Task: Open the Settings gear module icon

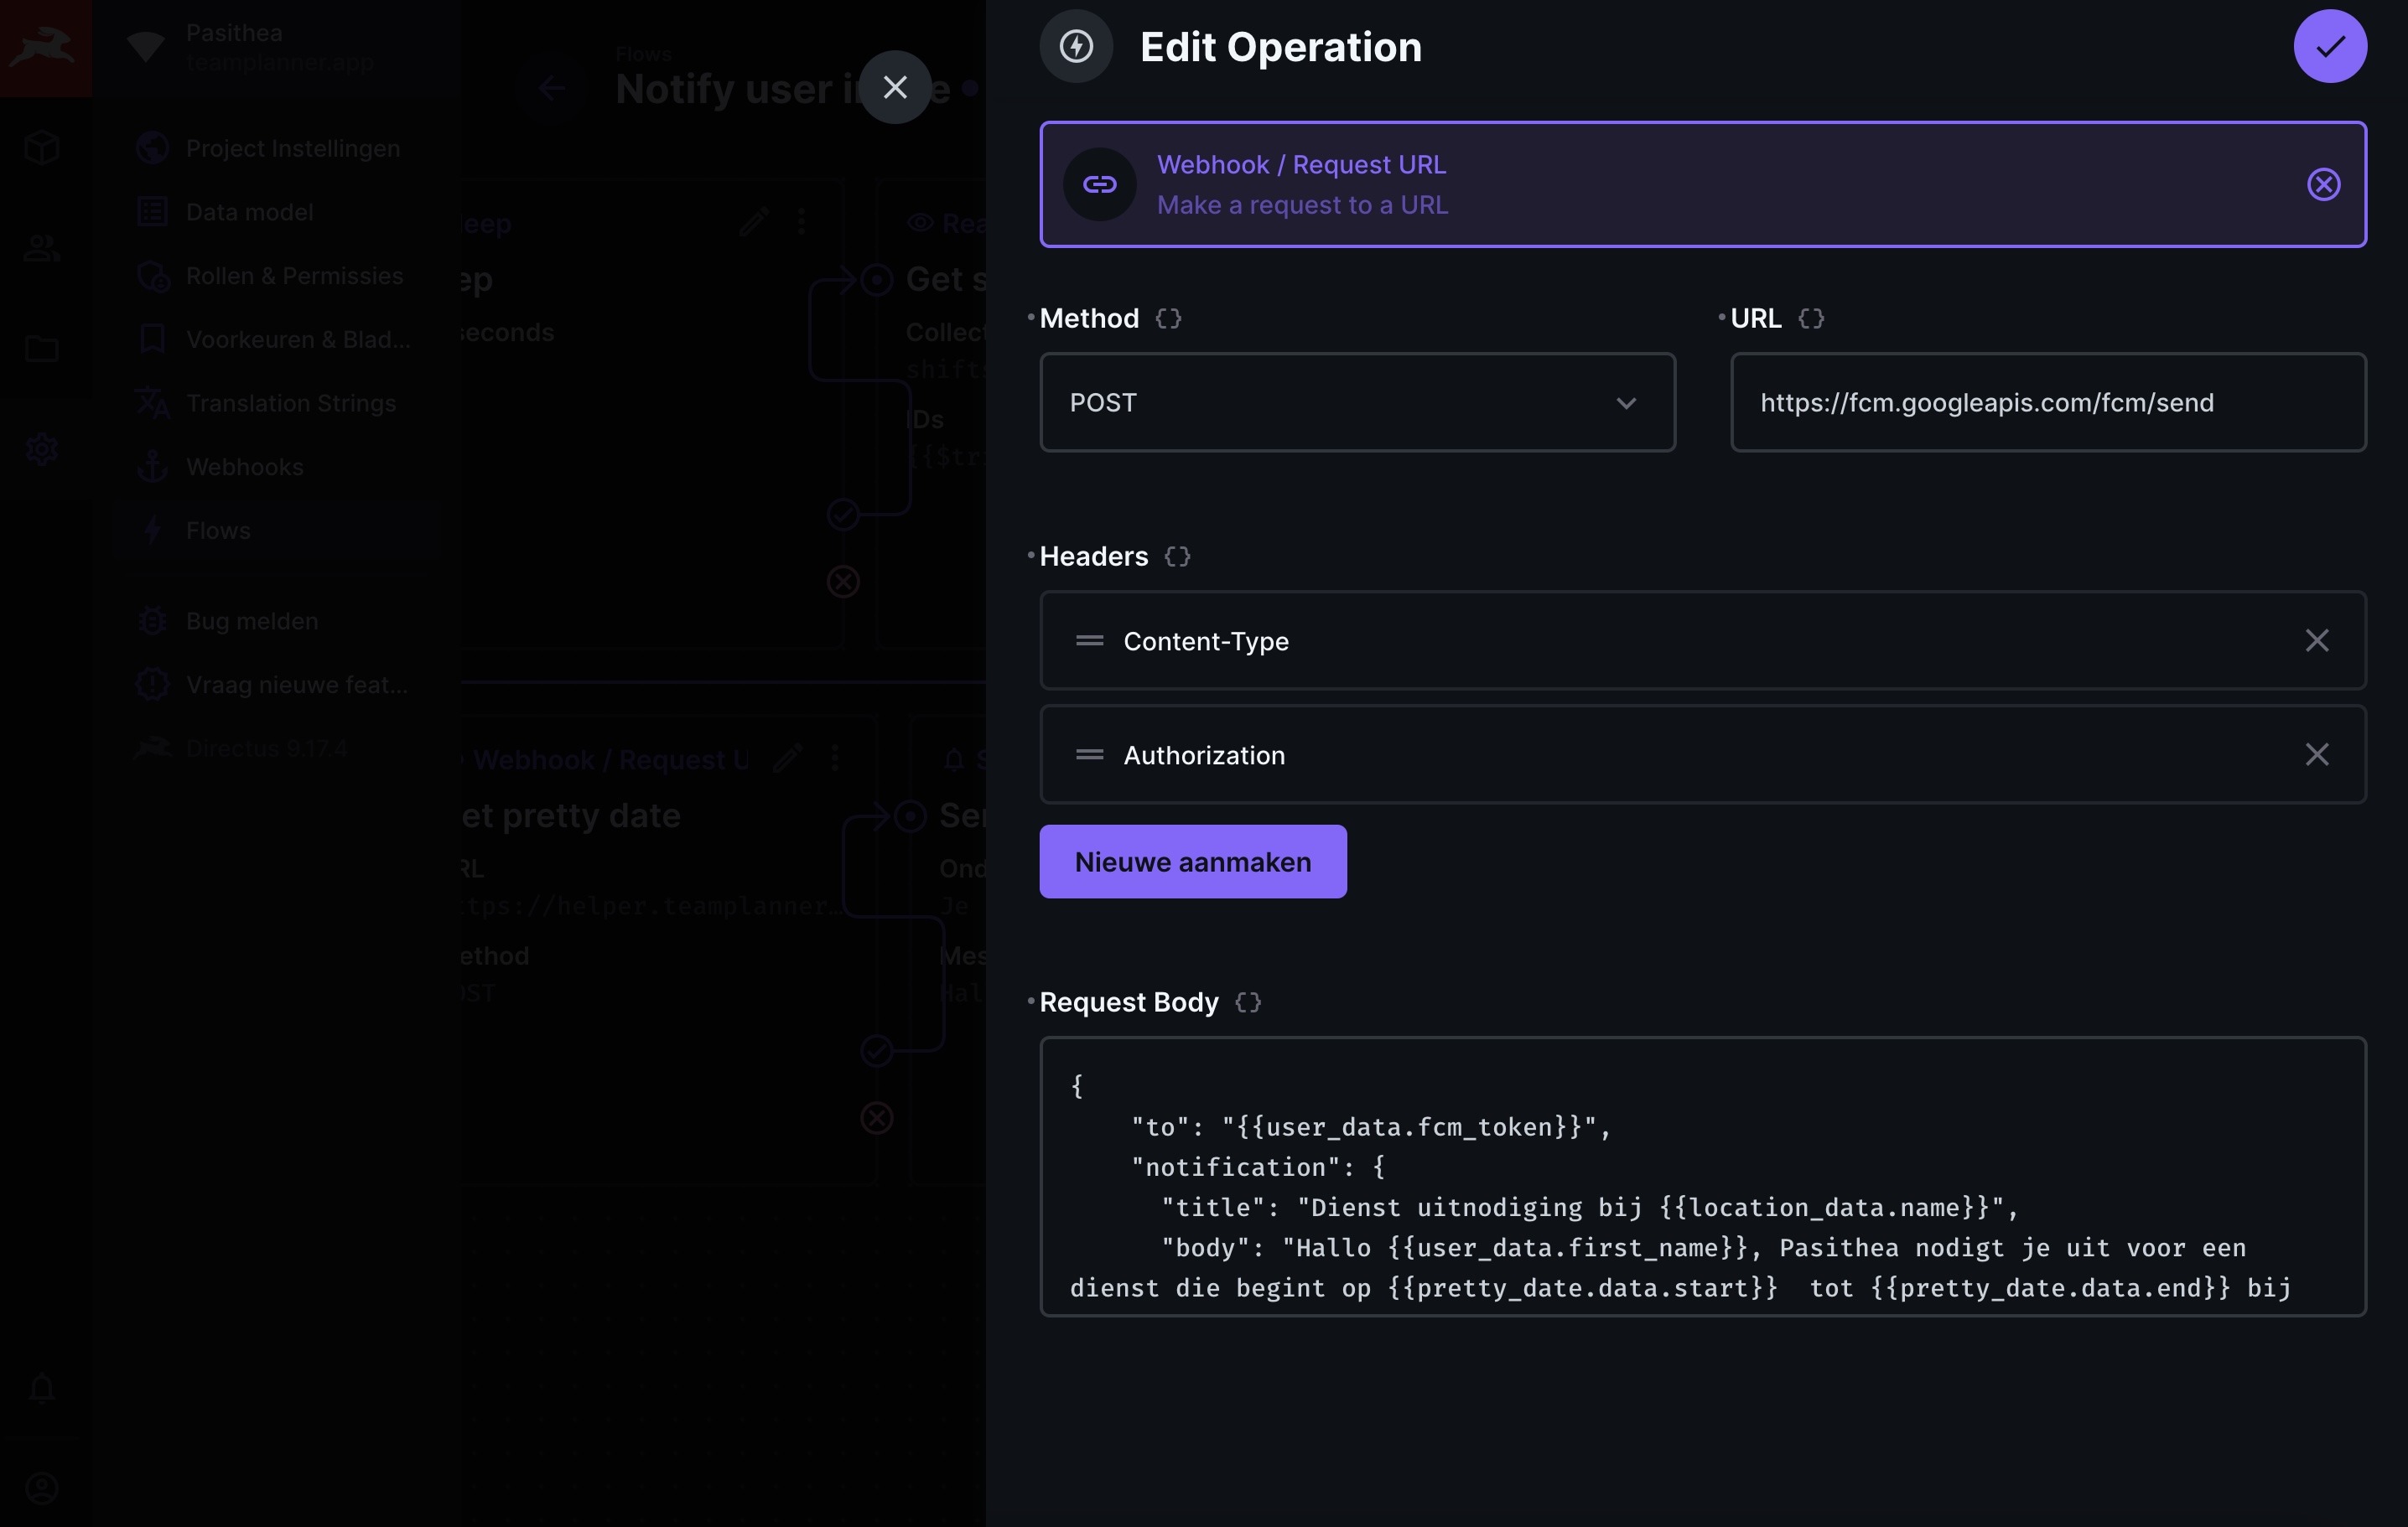Action: click(x=42, y=450)
